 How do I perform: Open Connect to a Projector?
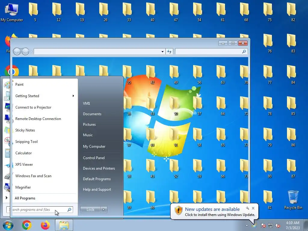[41, 107]
